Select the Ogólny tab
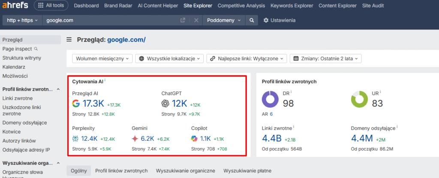Viewport: 439px width, 178px height. click(79, 171)
